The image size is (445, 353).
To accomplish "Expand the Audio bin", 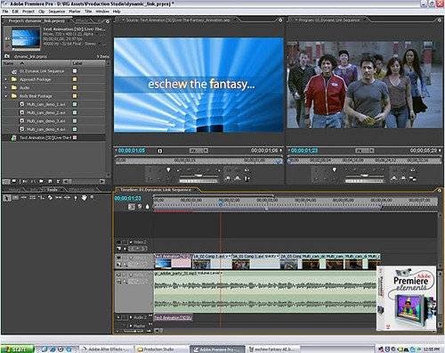I will click(6, 87).
